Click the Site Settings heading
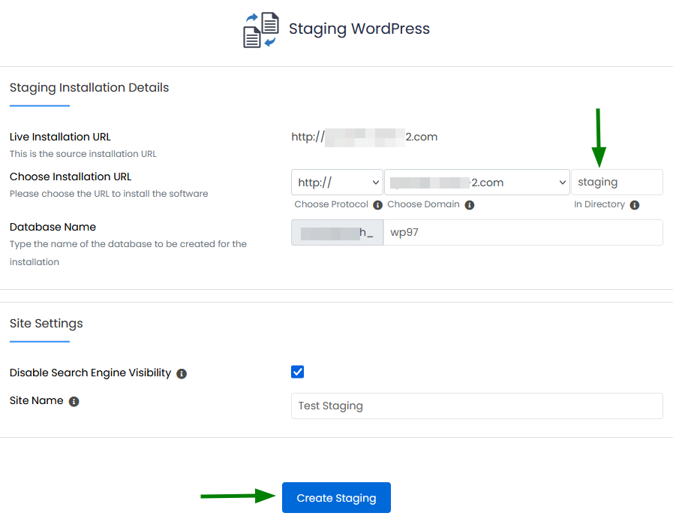Image resolution: width=673 pixels, height=519 pixels. pos(47,324)
